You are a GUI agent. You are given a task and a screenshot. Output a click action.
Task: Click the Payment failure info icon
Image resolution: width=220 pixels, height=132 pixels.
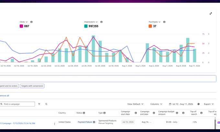pos(94,122)
